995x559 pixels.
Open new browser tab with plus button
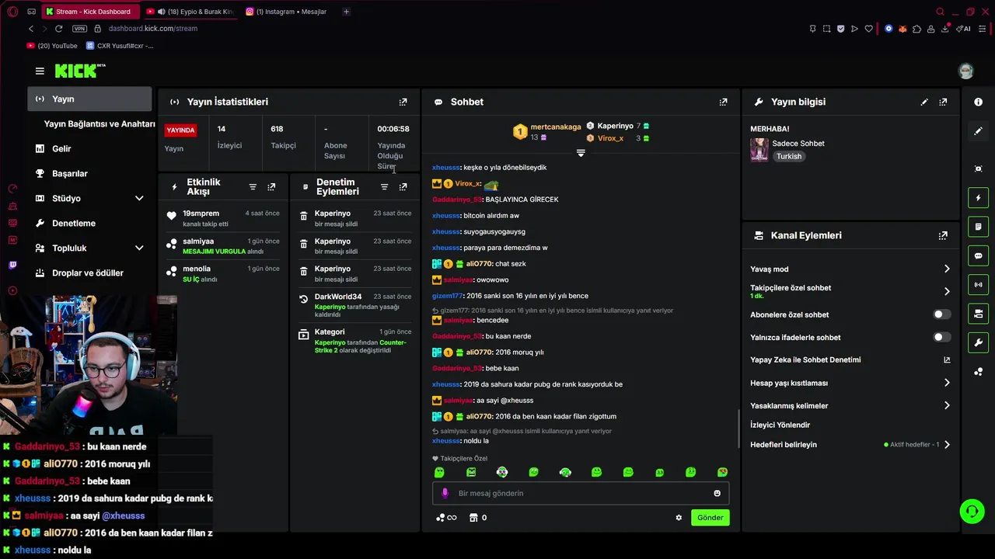point(346,12)
